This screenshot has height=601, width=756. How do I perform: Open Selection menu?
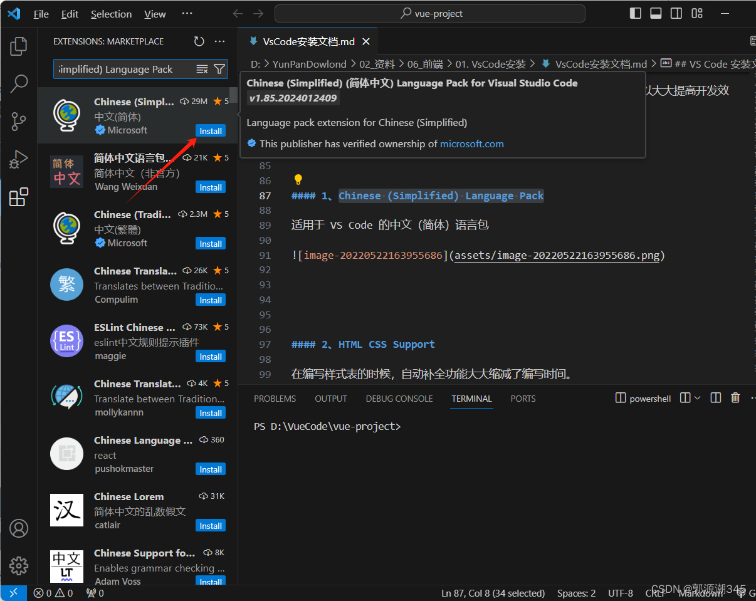[111, 14]
